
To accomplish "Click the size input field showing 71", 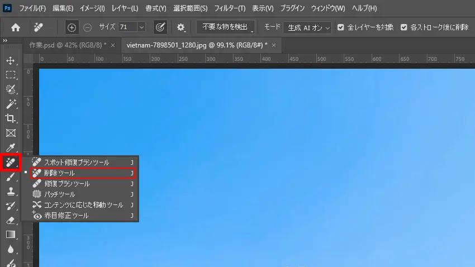I will point(127,27).
